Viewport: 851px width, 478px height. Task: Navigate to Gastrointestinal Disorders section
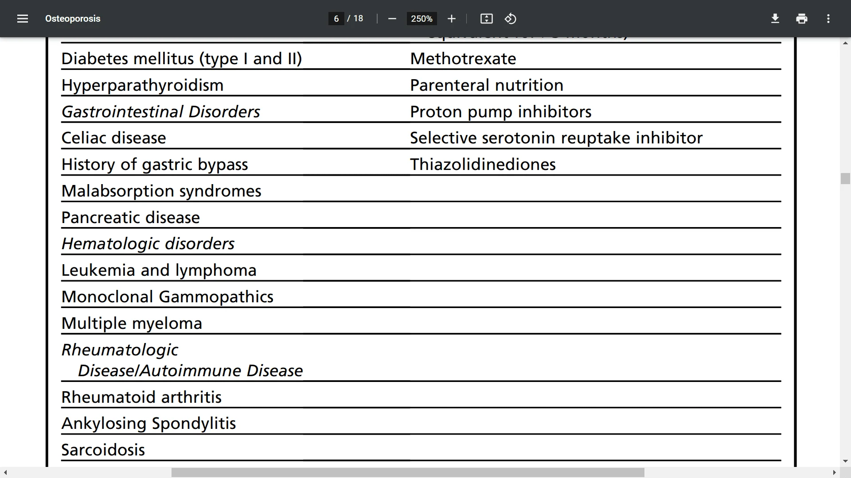tap(161, 111)
